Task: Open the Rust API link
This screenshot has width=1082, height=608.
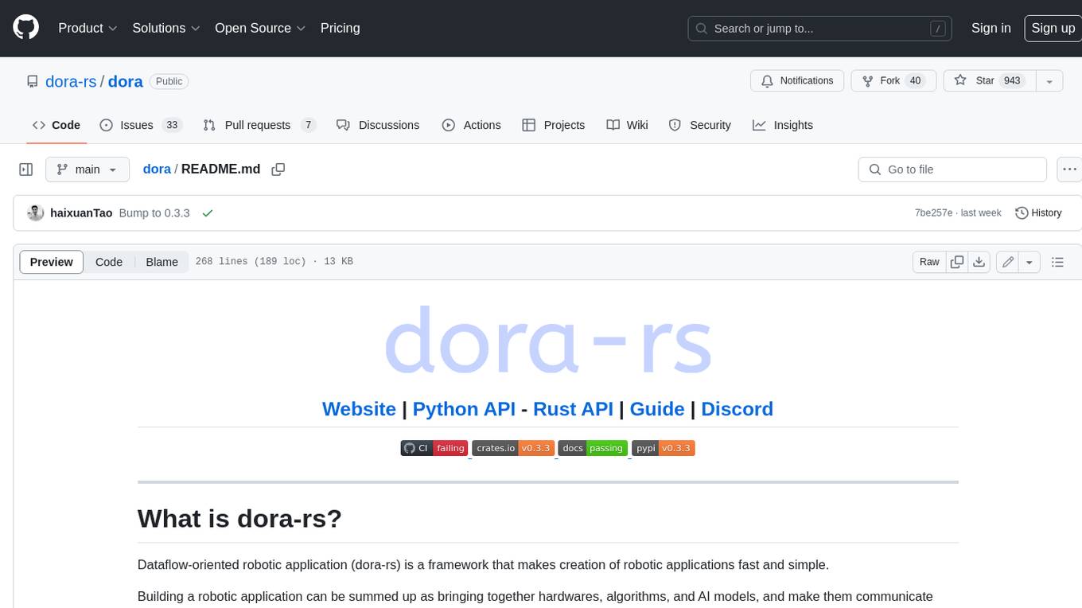Action: click(573, 409)
